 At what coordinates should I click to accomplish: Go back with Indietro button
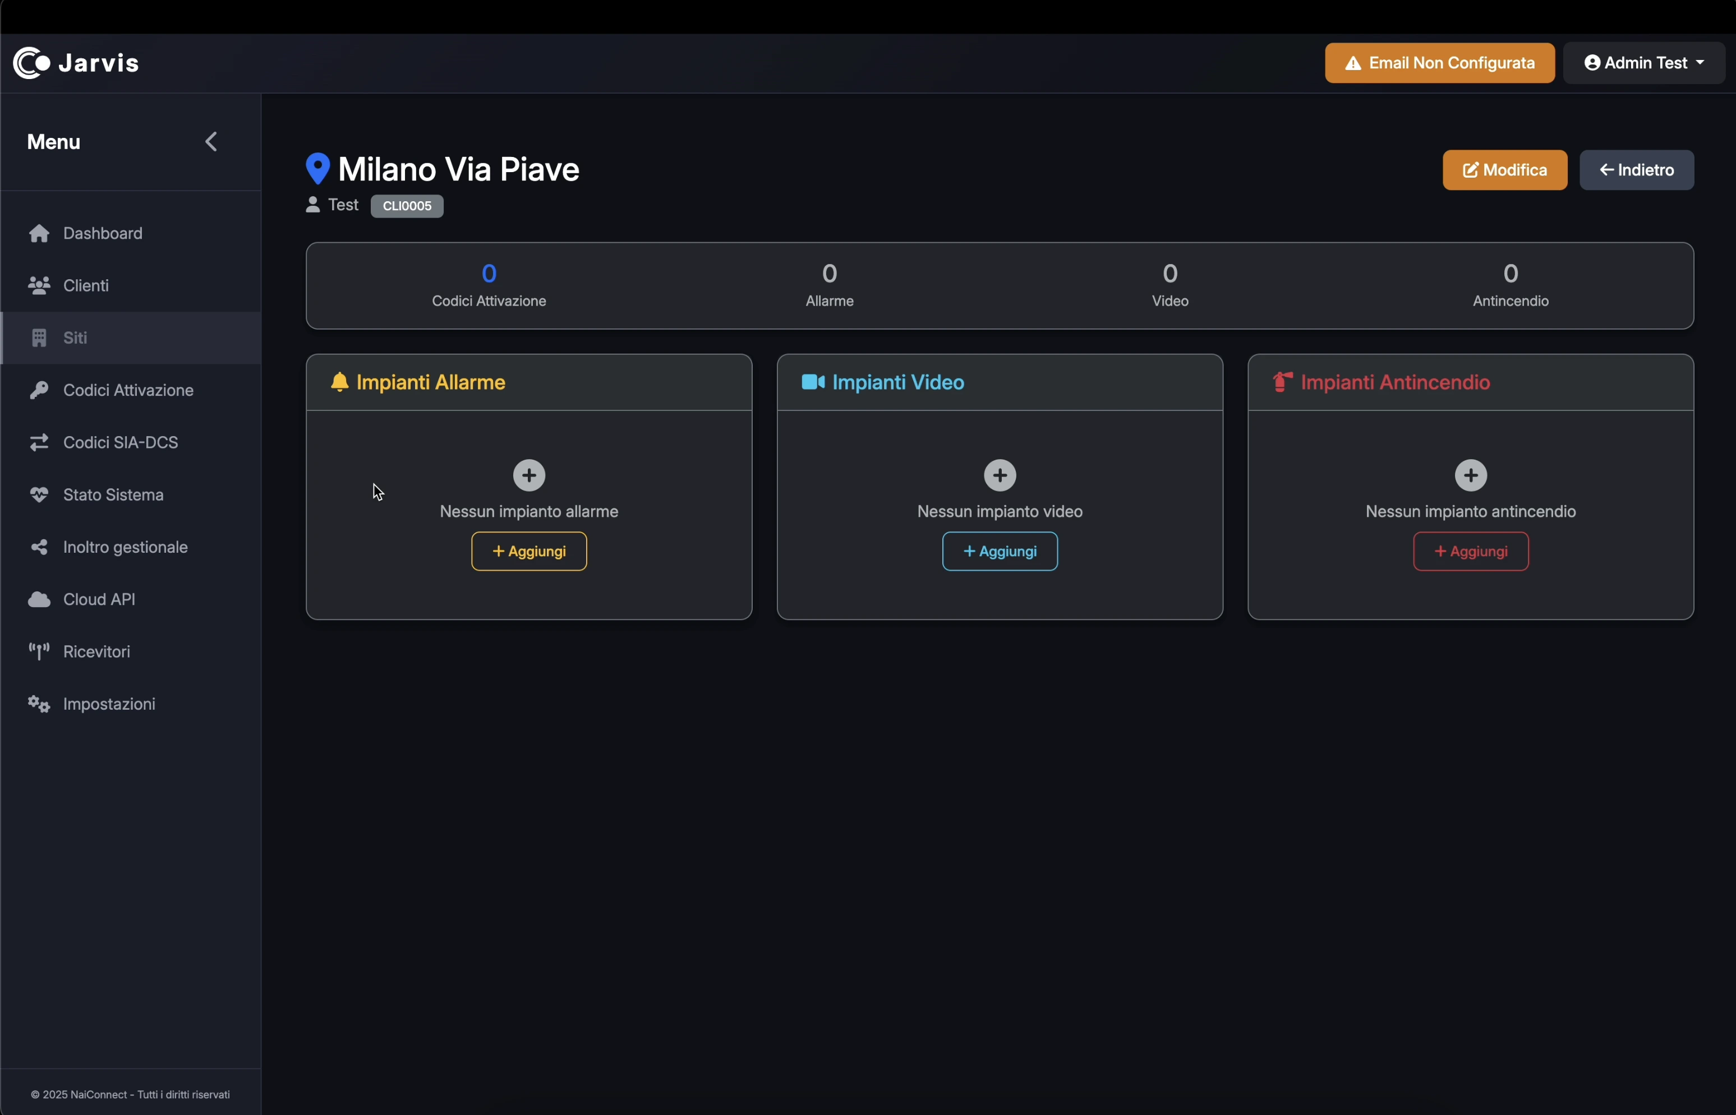1636,170
